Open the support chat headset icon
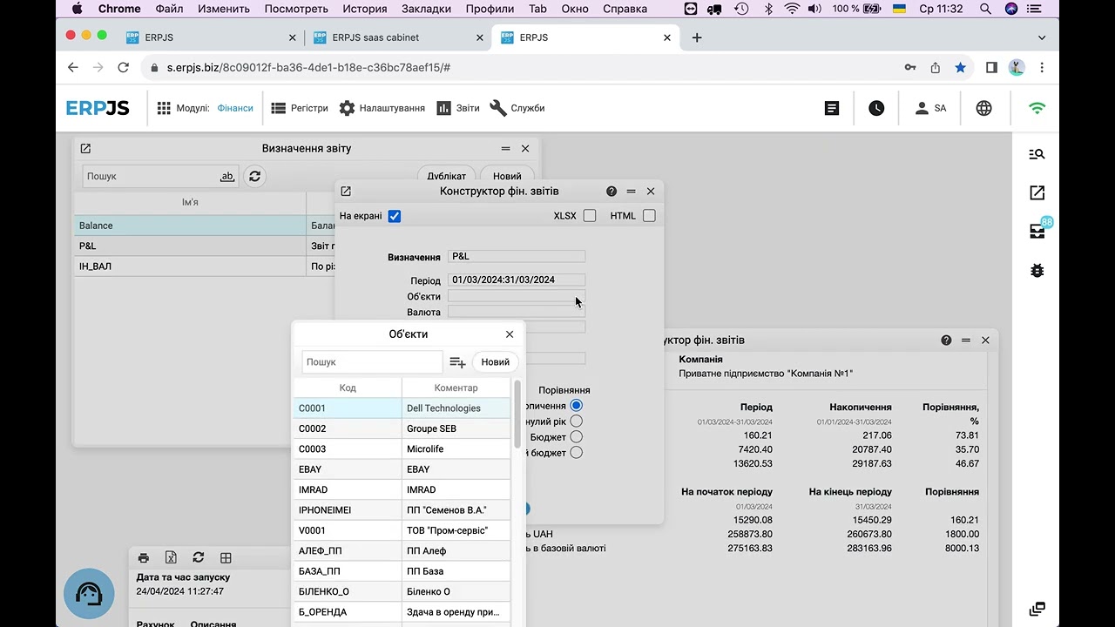The width and height of the screenshot is (1115, 627). [89, 594]
